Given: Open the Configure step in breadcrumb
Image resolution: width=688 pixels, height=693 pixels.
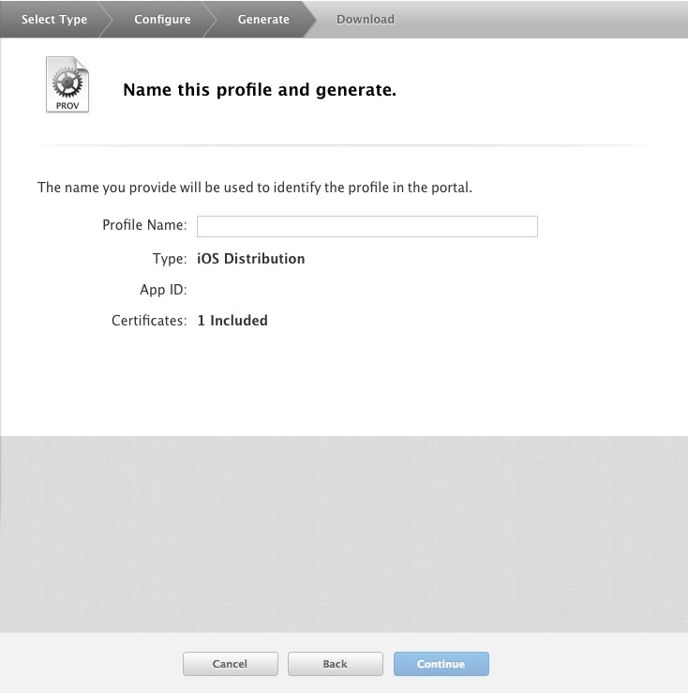Looking at the screenshot, I should pyautogui.click(x=162, y=19).
